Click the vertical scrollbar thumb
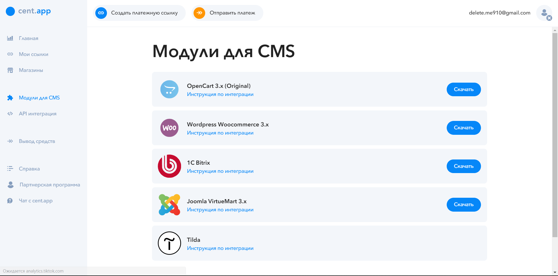This screenshot has height=276, width=558. pyautogui.click(x=555, y=135)
